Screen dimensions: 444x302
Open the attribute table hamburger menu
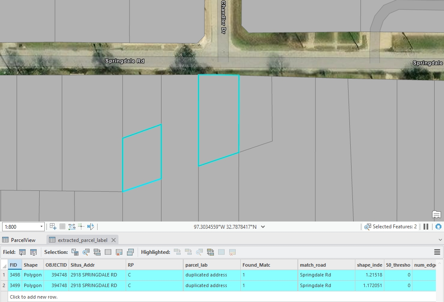click(x=437, y=252)
